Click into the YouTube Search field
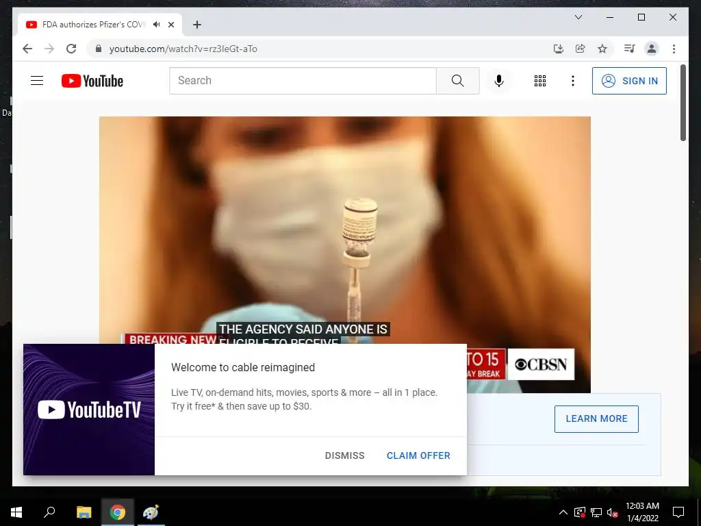The width and height of the screenshot is (701, 526). tap(303, 81)
